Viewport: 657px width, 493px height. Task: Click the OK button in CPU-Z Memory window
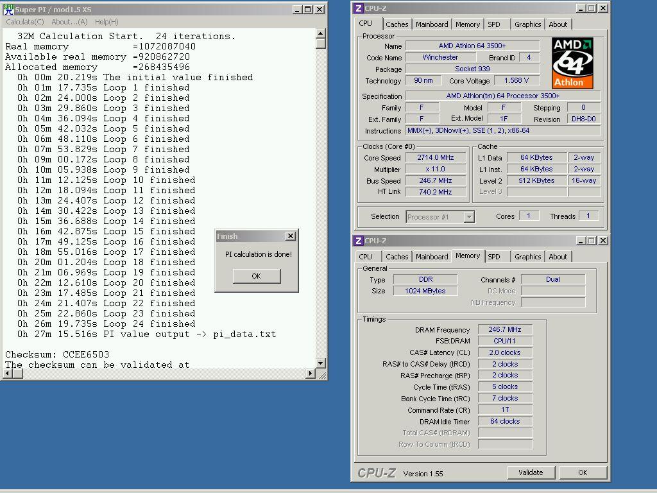(583, 472)
